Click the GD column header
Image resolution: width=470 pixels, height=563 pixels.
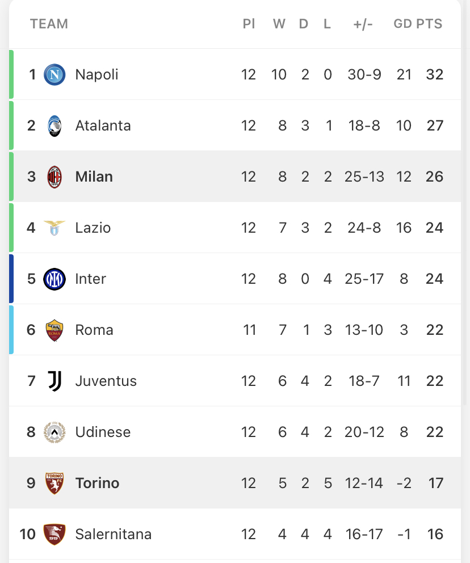tap(402, 24)
